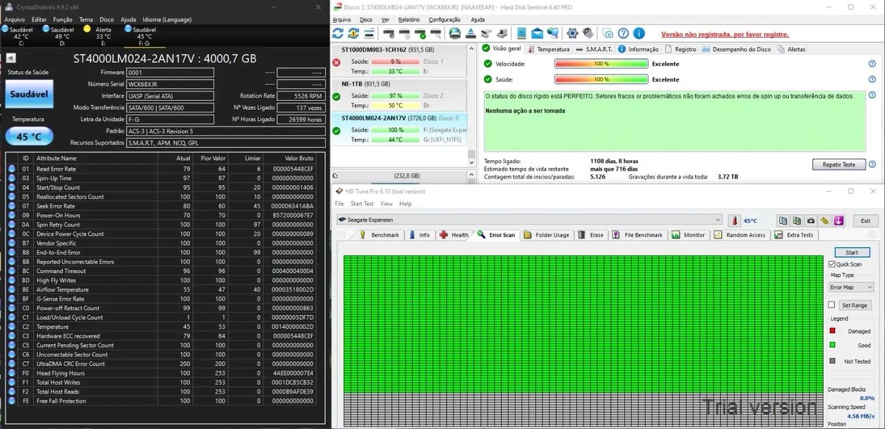
Task: Open the Seagate Expansion drive dropdown in HD Tune
Action: [529, 220]
